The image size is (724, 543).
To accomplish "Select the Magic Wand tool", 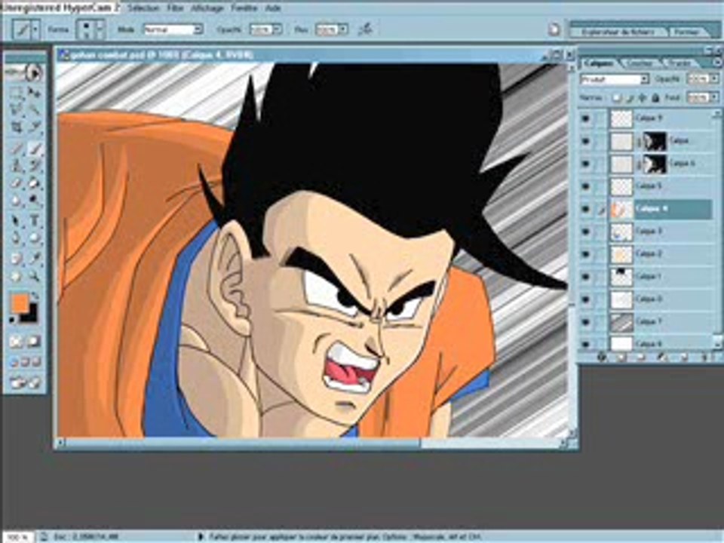I will click(x=34, y=109).
